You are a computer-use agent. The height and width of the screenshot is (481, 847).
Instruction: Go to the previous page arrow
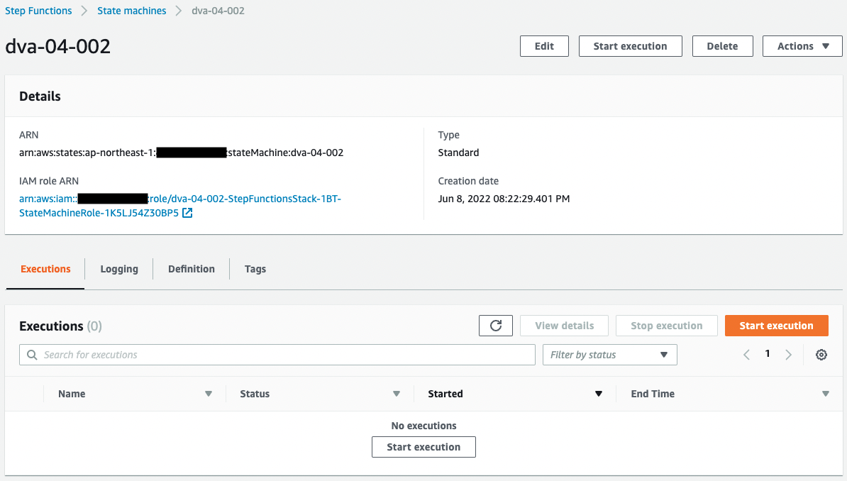tap(746, 355)
